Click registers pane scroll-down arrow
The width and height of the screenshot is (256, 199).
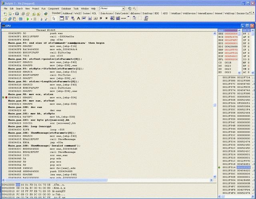tap(239, 72)
